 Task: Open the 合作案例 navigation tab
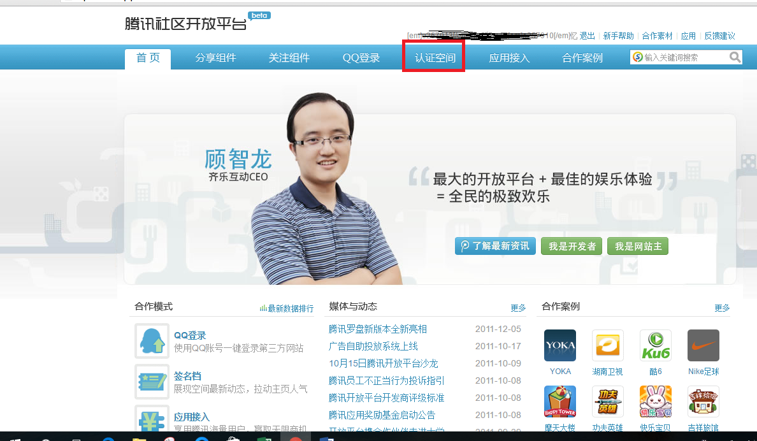click(582, 58)
